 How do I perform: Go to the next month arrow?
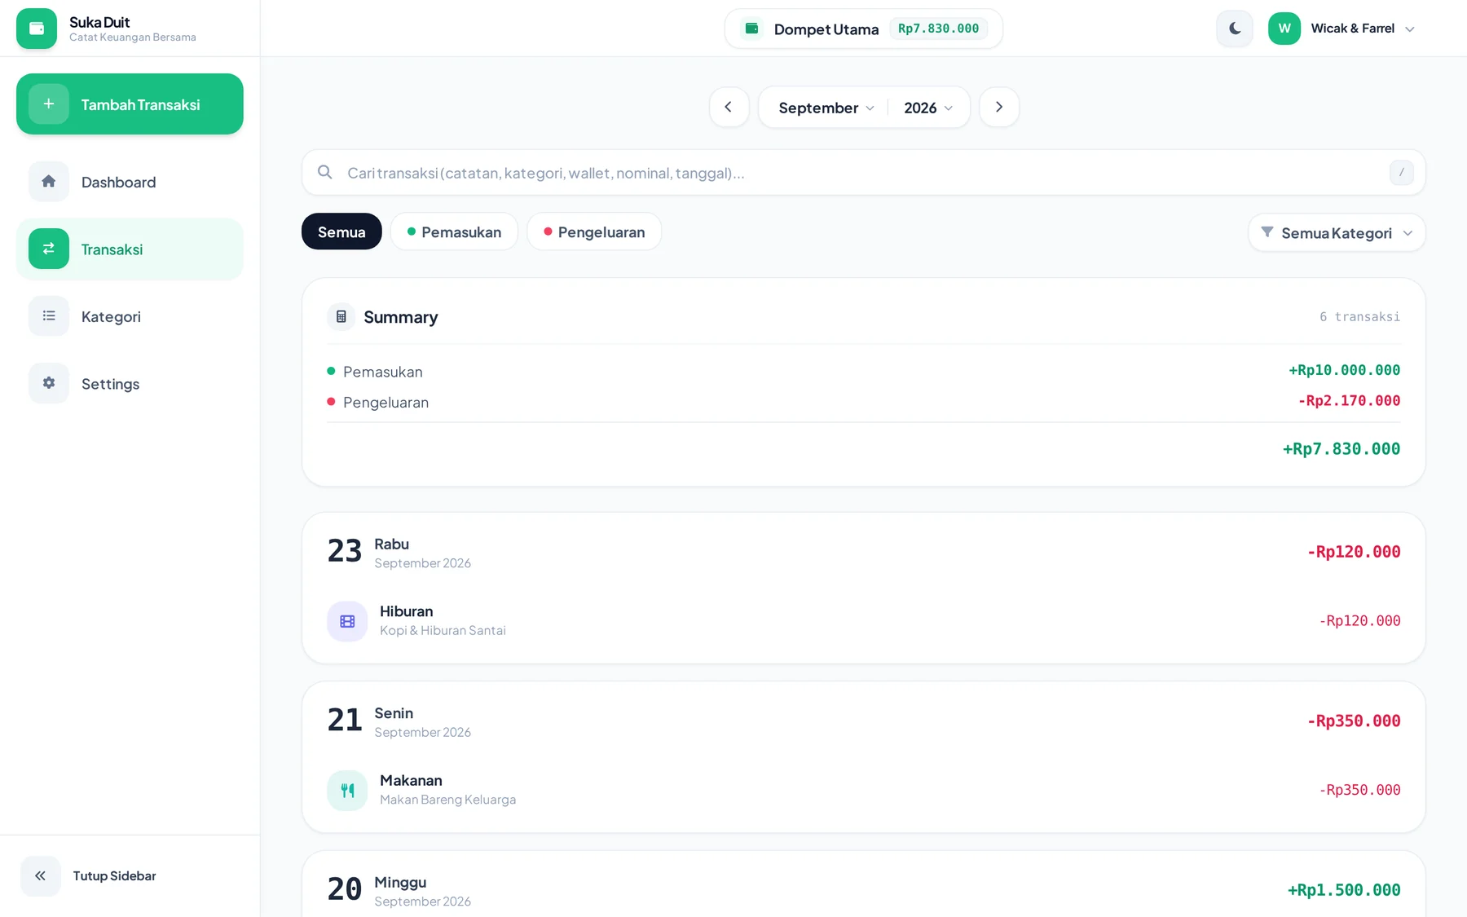999,107
